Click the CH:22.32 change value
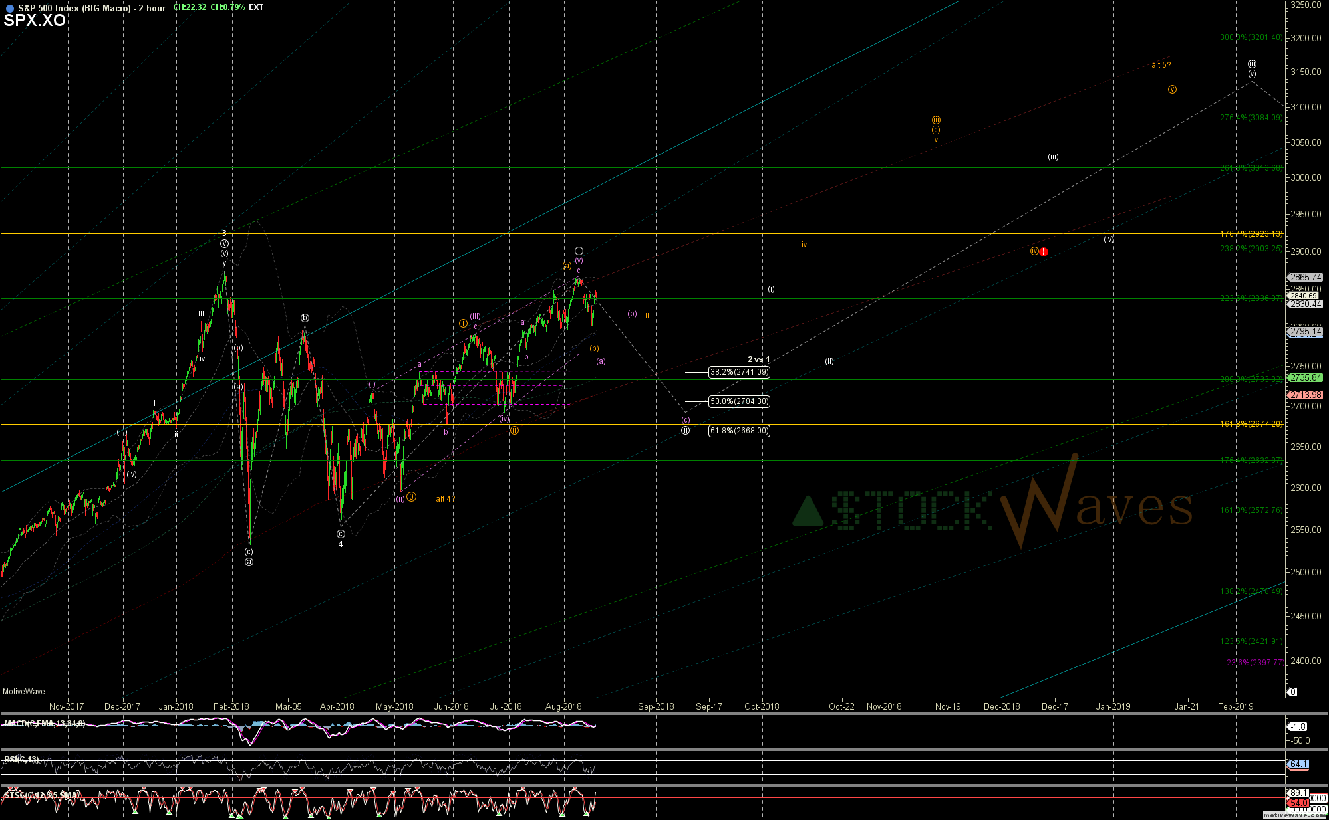Viewport: 1329px width, 820px height. point(190,7)
